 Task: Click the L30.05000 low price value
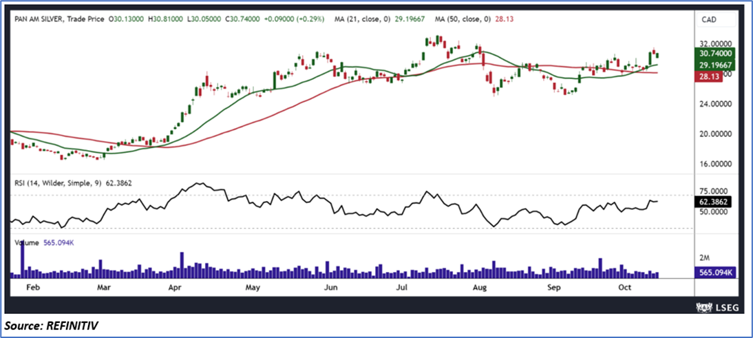point(204,19)
